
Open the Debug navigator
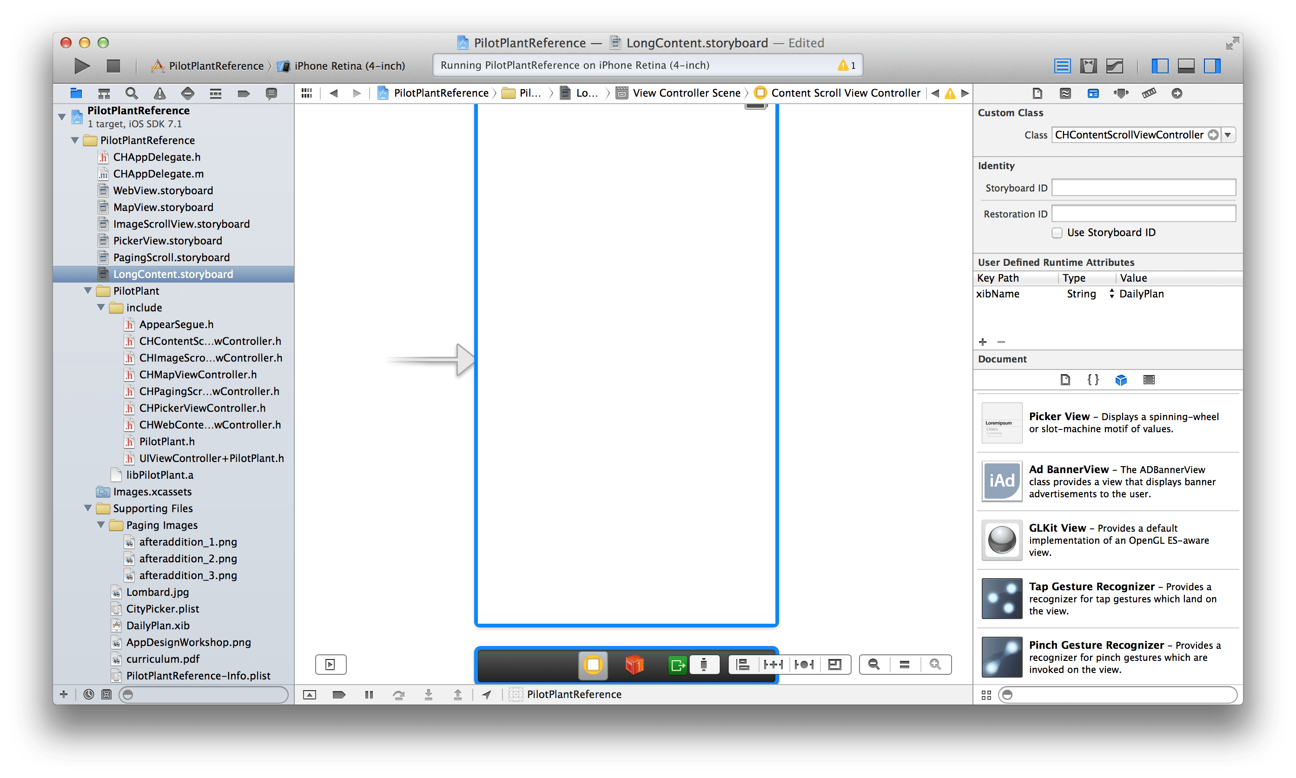click(x=216, y=93)
